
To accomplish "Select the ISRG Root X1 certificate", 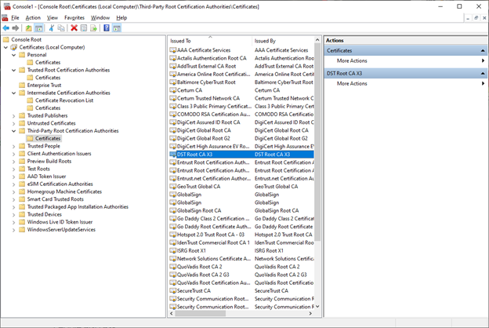I will (x=190, y=250).
